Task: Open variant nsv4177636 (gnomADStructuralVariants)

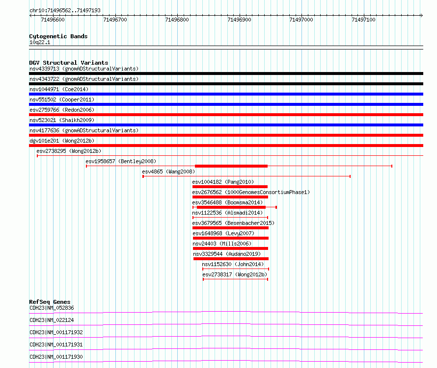Action: click(84, 130)
